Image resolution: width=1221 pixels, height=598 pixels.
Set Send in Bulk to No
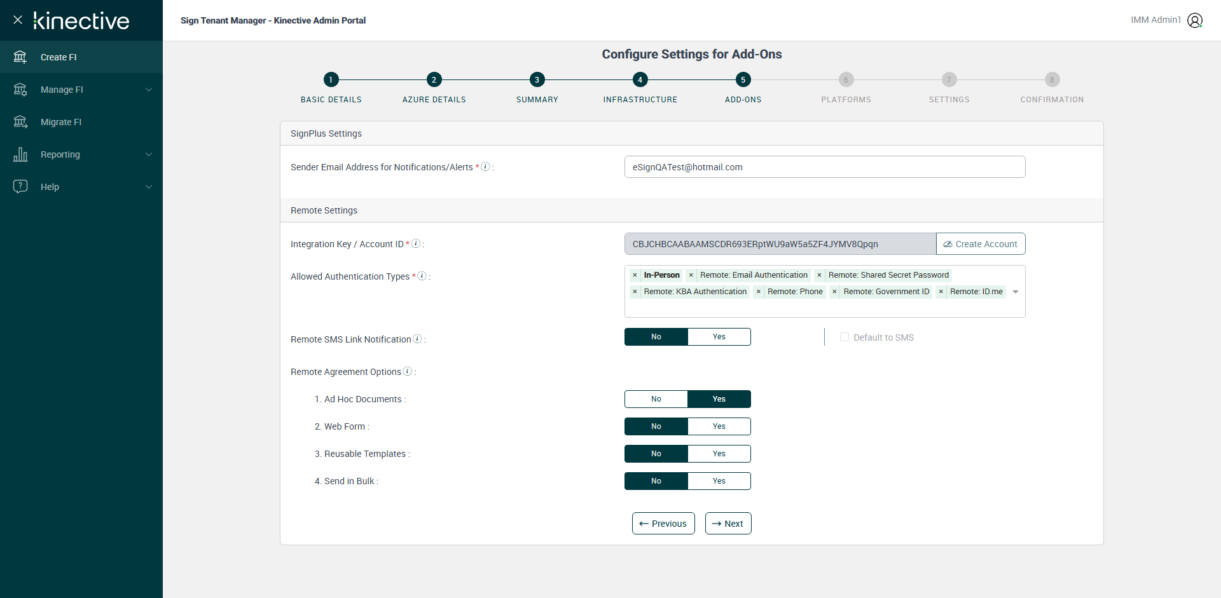[656, 481]
